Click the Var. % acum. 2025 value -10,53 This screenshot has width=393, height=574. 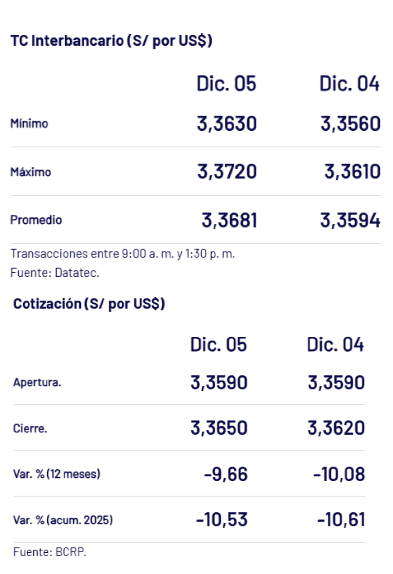coord(221,520)
